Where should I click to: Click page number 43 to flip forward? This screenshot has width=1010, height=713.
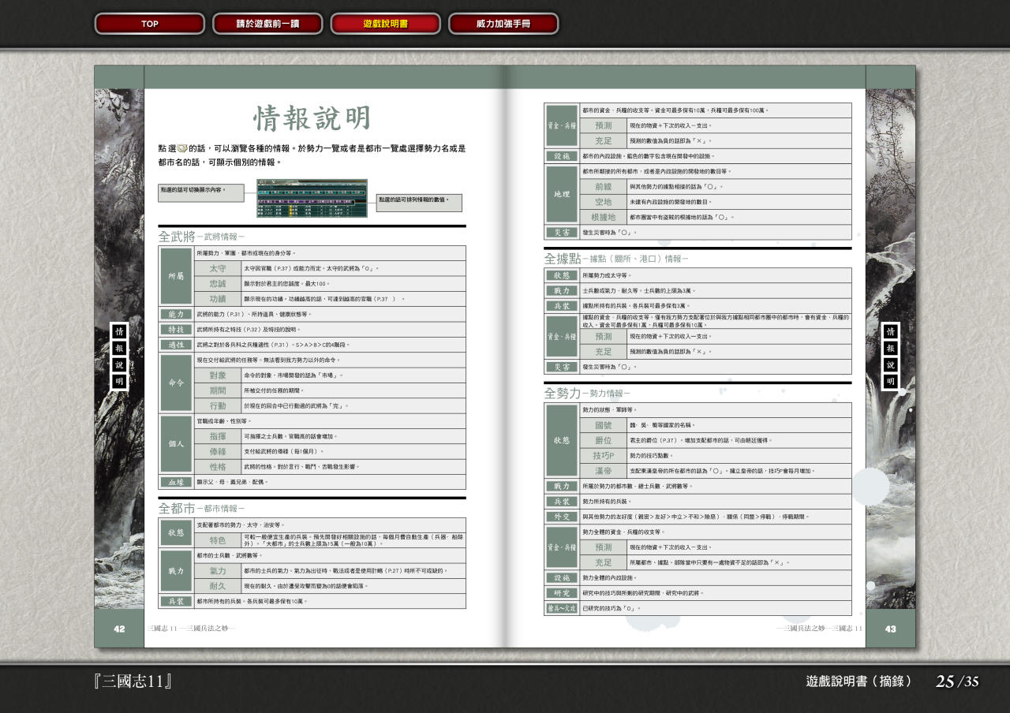[x=890, y=629]
